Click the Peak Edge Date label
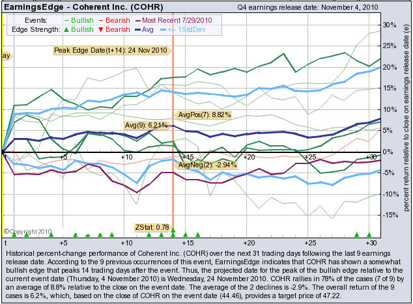Viewport: 413px width, 304px height. tap(110, 50)
